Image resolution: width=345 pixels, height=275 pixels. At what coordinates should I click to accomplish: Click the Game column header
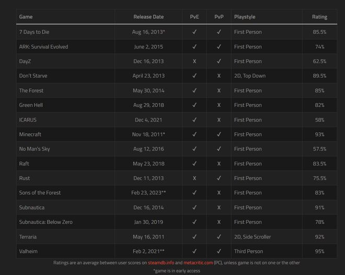click(x=26, y=17)
